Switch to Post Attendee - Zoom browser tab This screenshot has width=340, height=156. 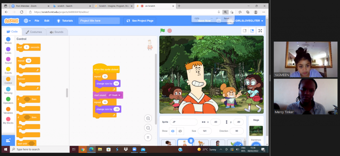coord(30,6)
